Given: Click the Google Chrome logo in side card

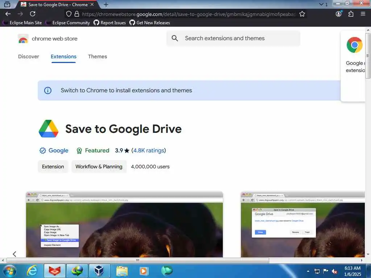Looking at the screenshot, I should [354, 45].
